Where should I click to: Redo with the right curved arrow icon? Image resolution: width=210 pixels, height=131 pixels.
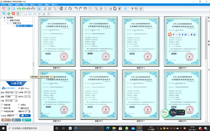[x=80, y=8]
